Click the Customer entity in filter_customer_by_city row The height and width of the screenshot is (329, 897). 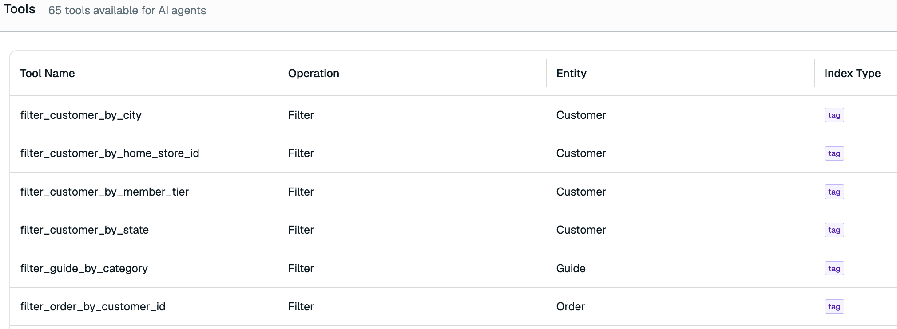[581, 115]
